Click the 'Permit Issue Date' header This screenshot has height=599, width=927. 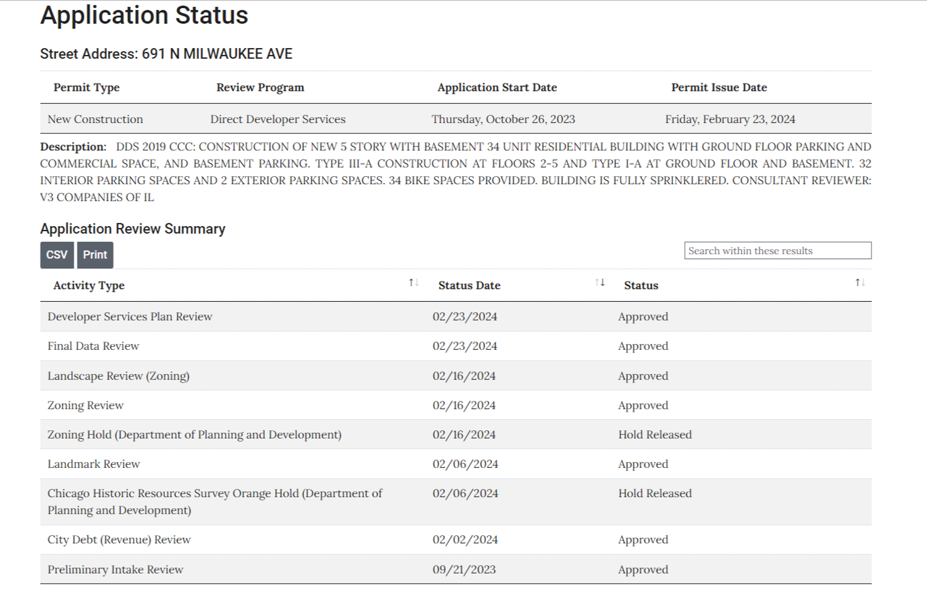tap(719, 88)
